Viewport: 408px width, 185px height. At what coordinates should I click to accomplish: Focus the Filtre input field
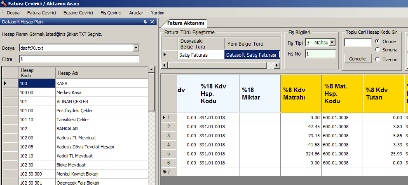pos(80,59)
